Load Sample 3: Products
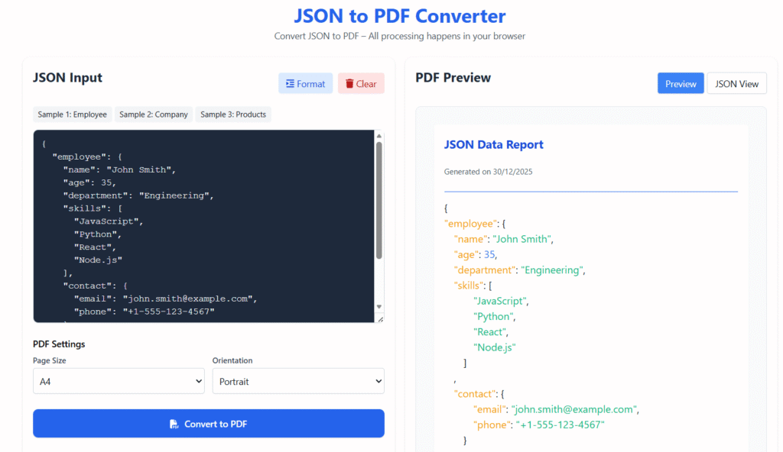 point(232,114)
